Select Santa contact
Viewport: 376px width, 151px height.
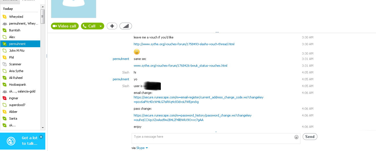click(20, 118)
